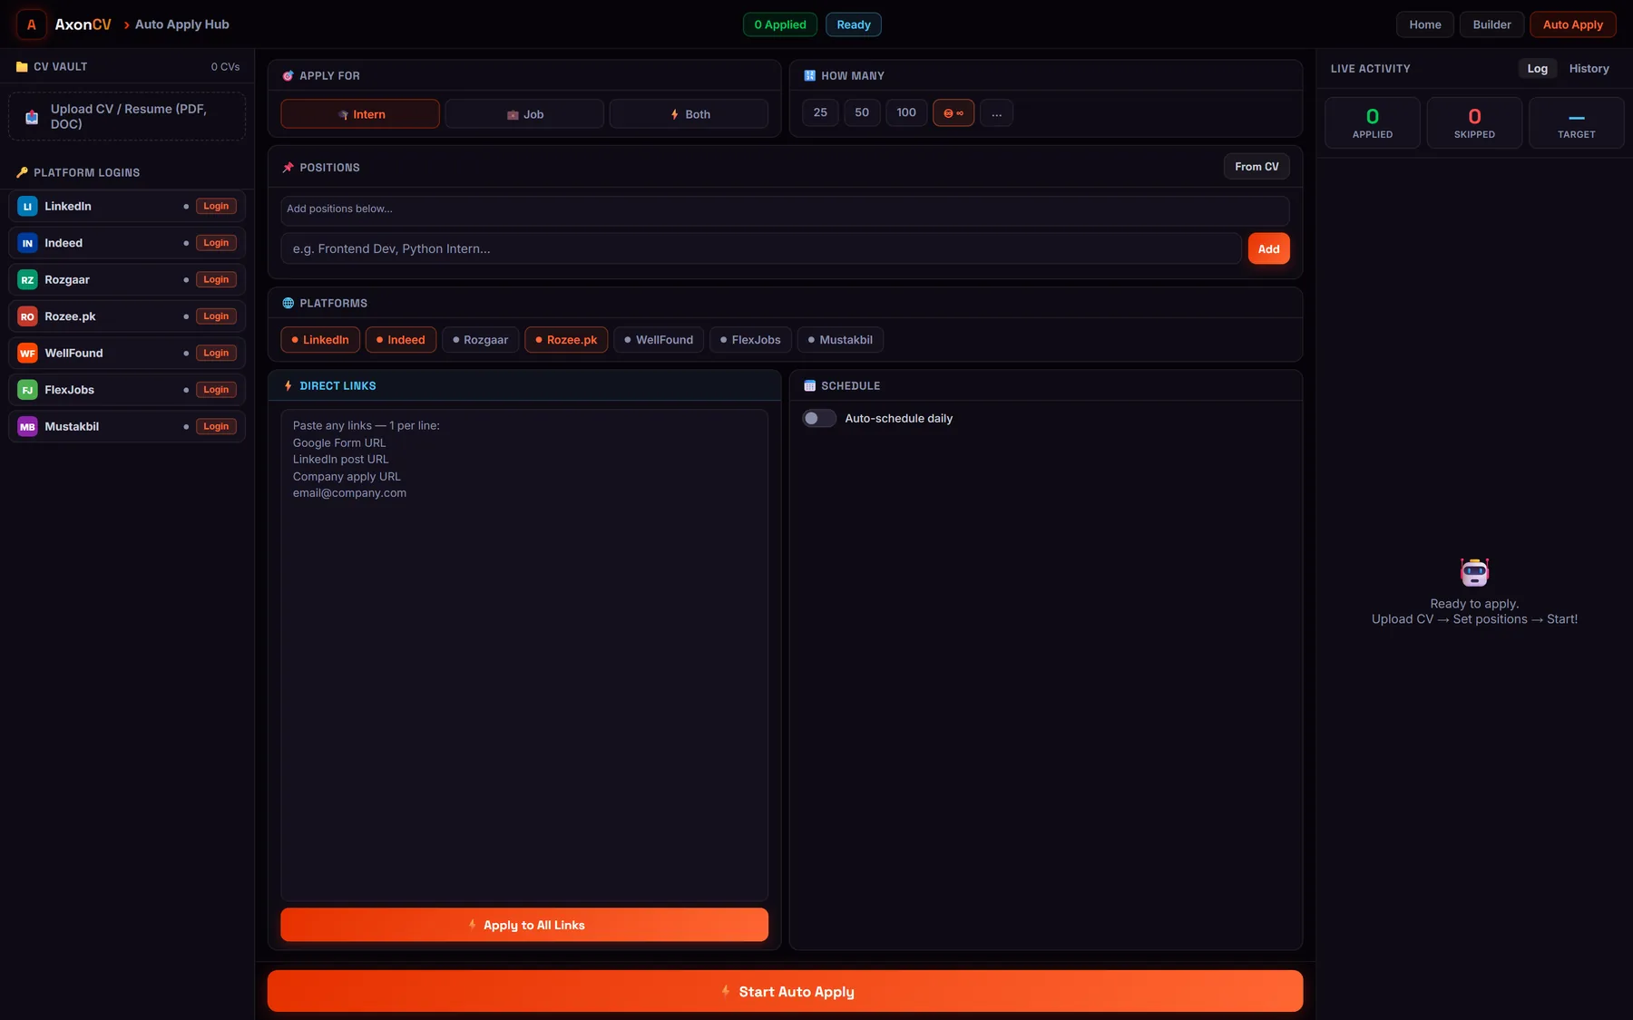The height and width of the screenshot is (1020, 1633).
Task: Click the robot icon in Live Activity
Action: pos(1474,572)
